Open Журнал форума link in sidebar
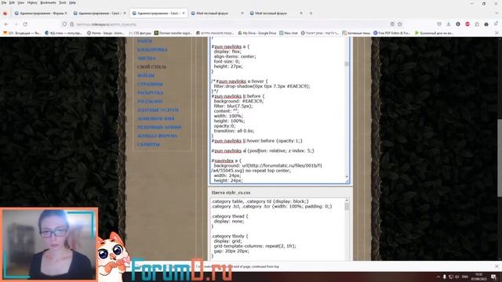Viewport: 502px width, 282px height. tap(157, 136)
